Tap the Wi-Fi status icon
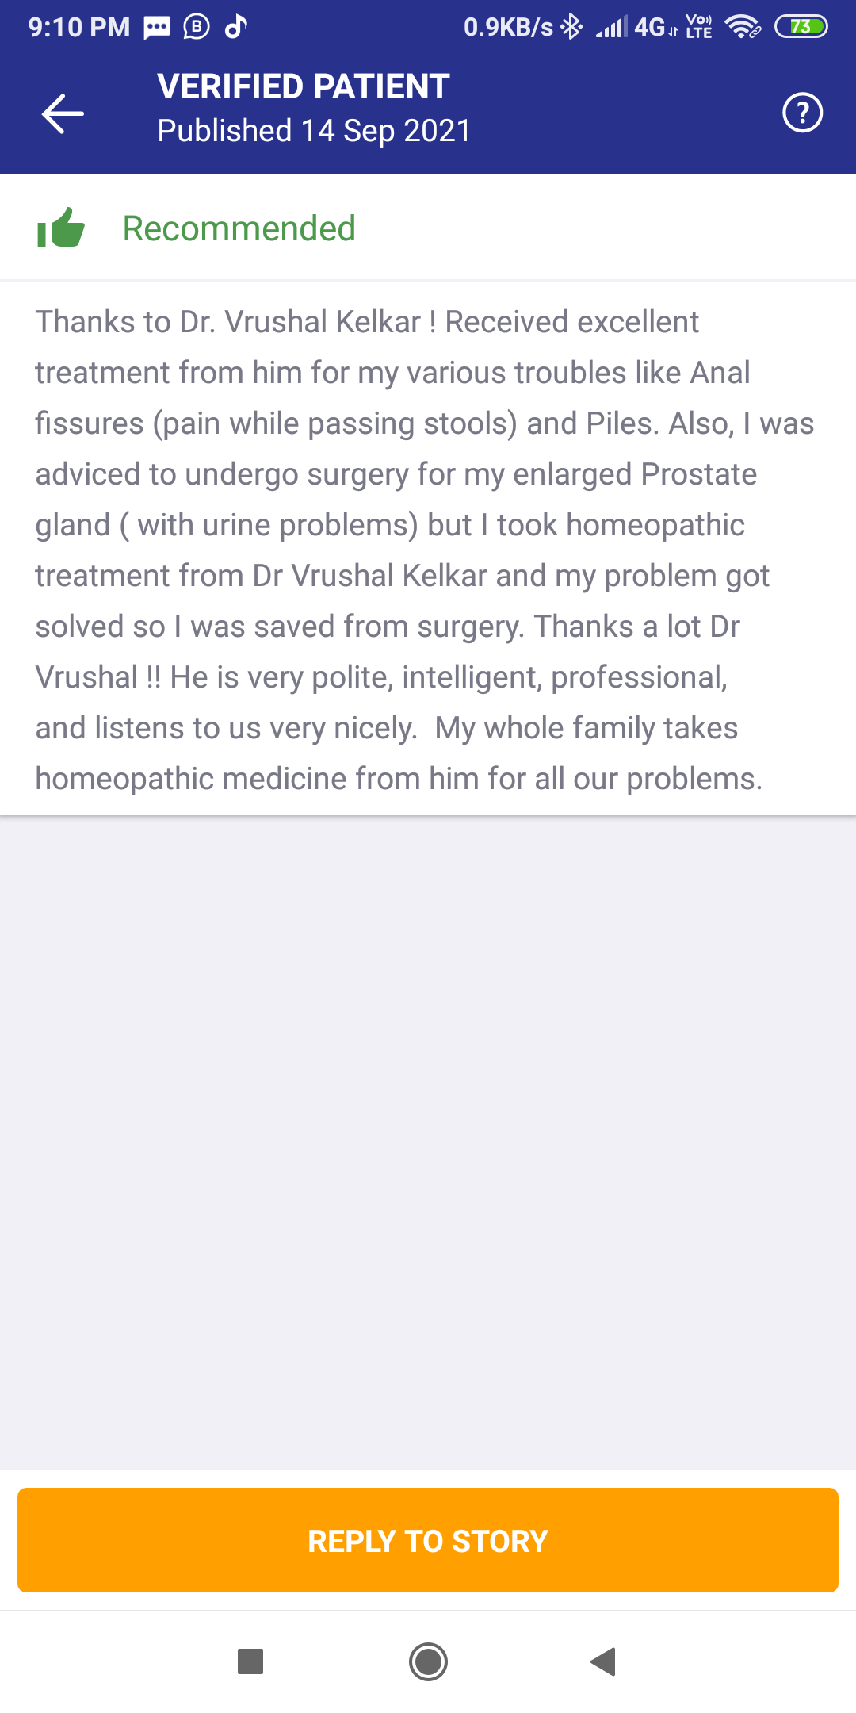This screenshot has height=1713, width=856. click(x=743, y=27)
